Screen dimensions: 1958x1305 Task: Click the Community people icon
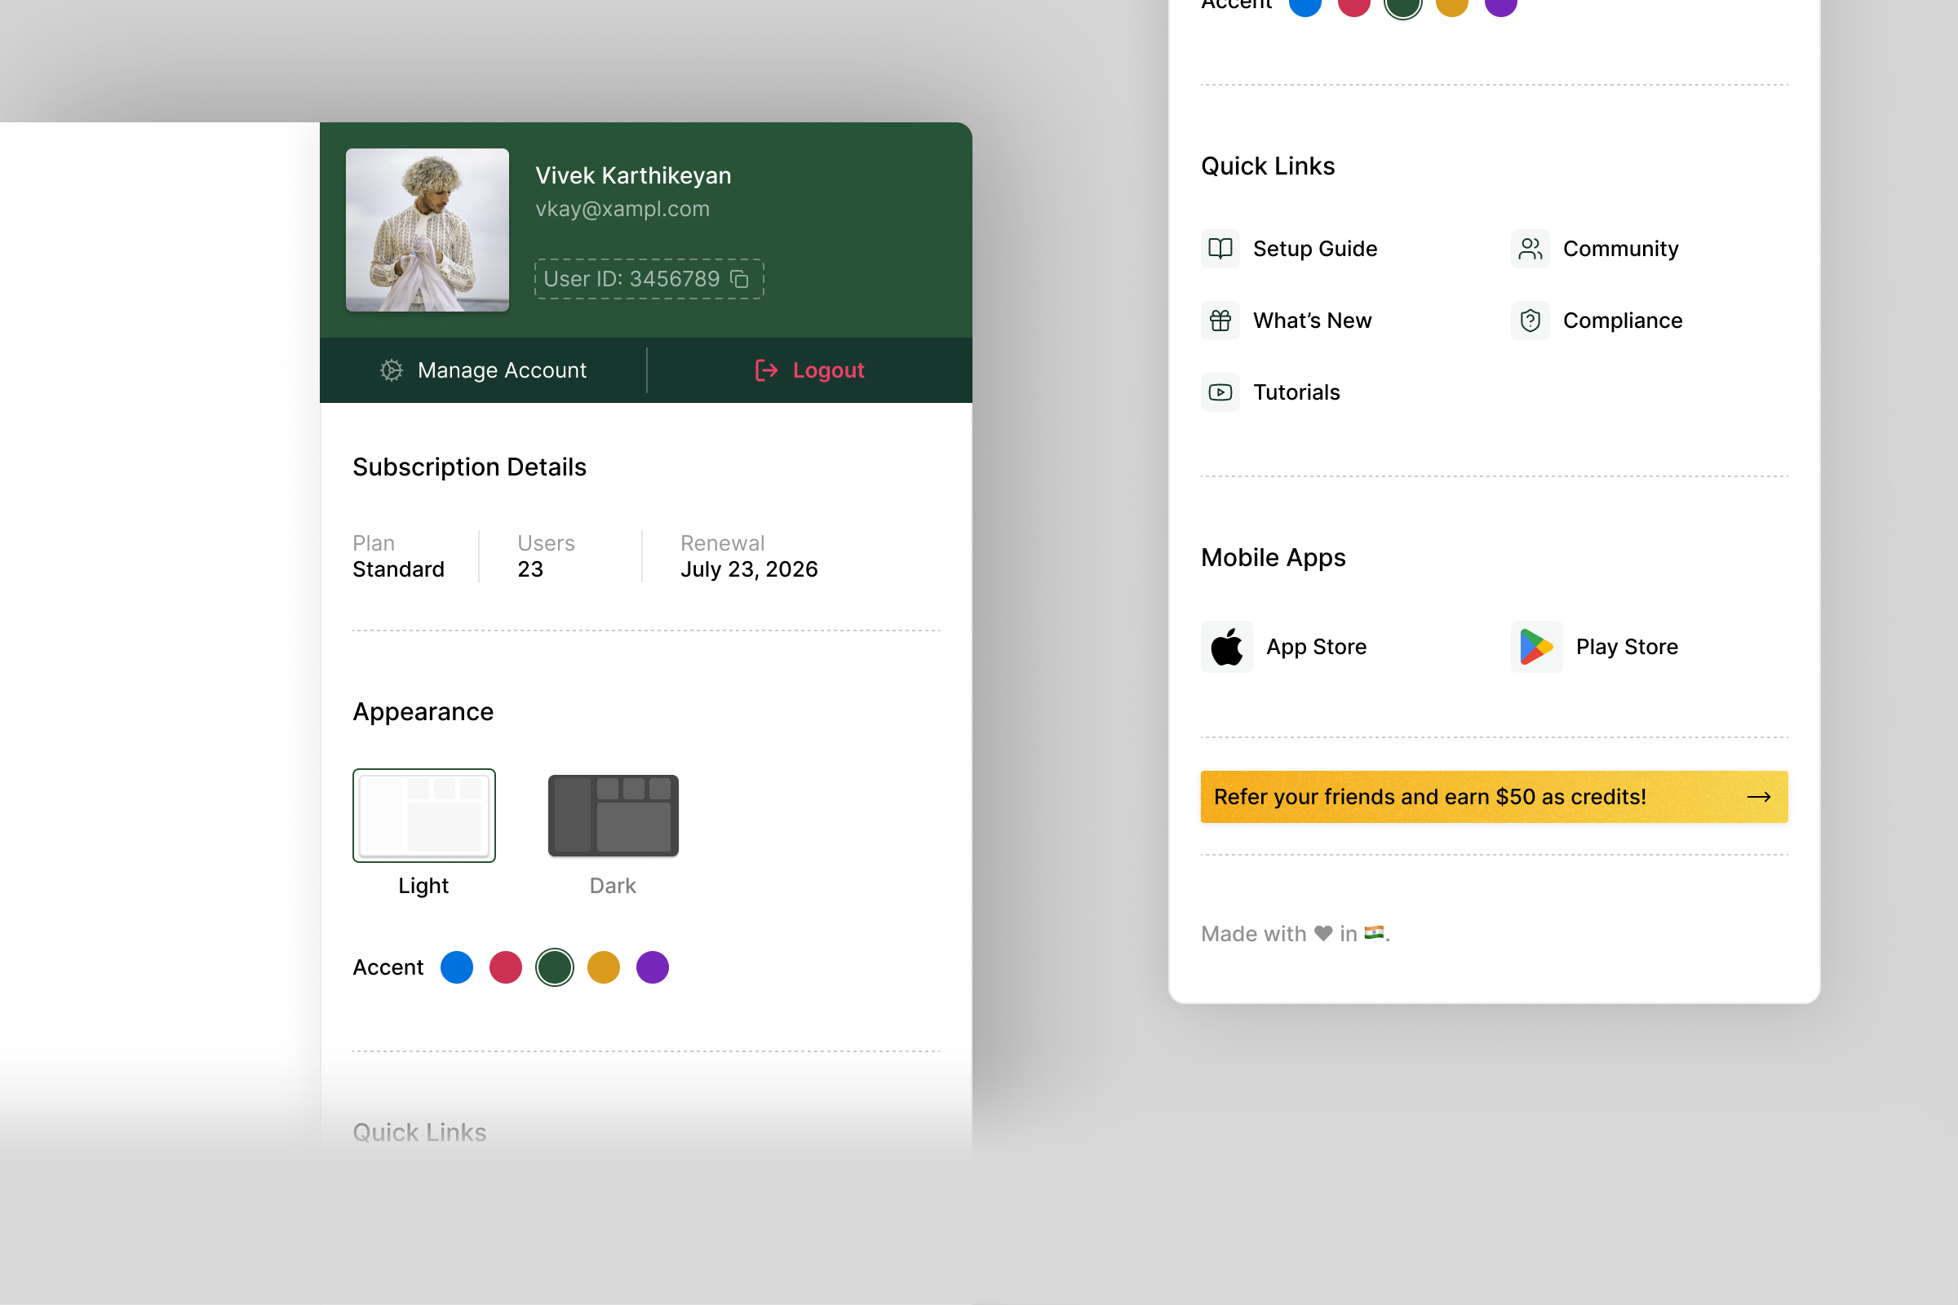1529,248
